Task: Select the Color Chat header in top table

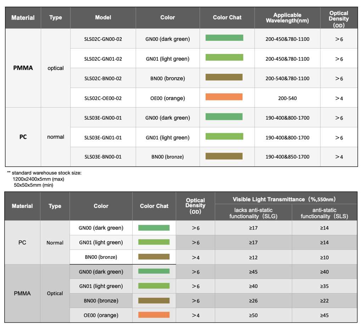Action: 227,18
